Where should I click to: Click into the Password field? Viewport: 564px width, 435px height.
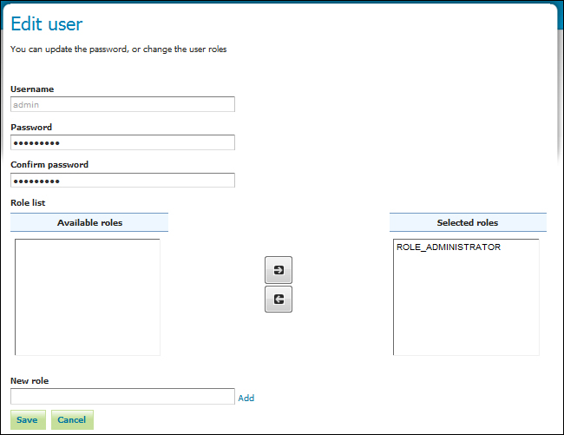(122, 142)
